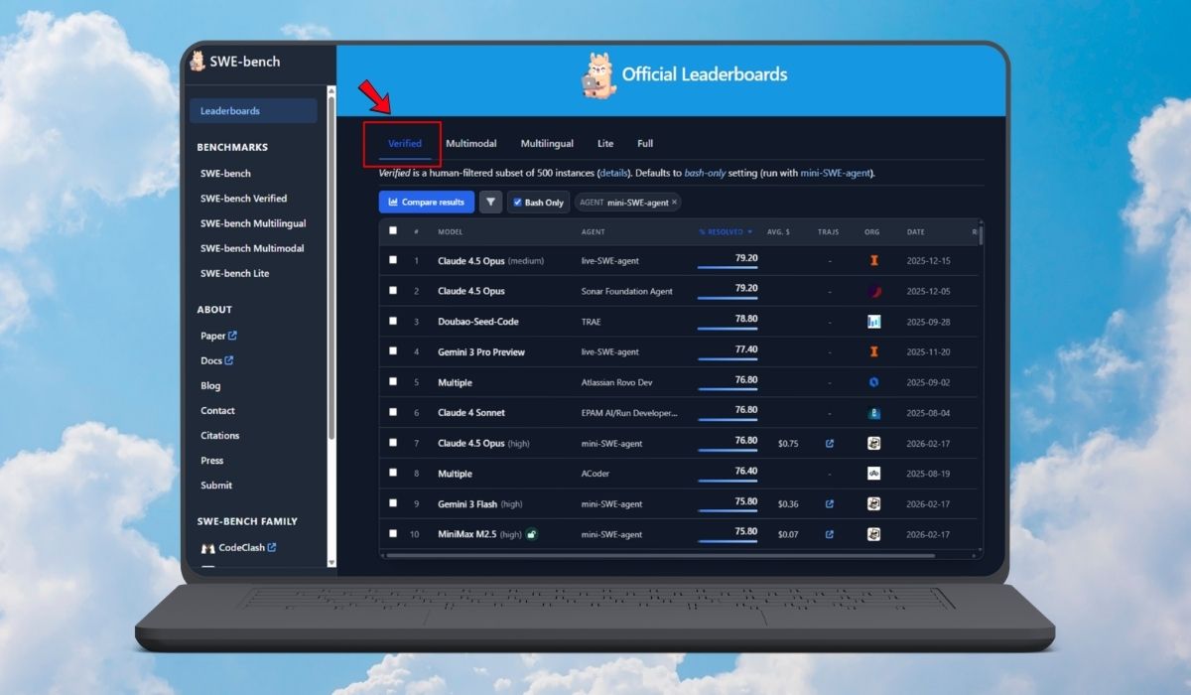Toggle the Bash Only checkbox
Image resolution: width=1191 pixels, height=695 pixels.
pyautogui.click(x=516, y=202)
